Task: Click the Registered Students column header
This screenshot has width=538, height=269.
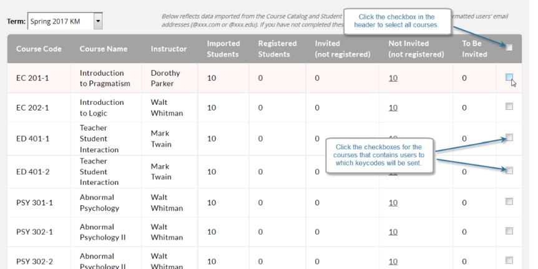Action: point(274,49)
